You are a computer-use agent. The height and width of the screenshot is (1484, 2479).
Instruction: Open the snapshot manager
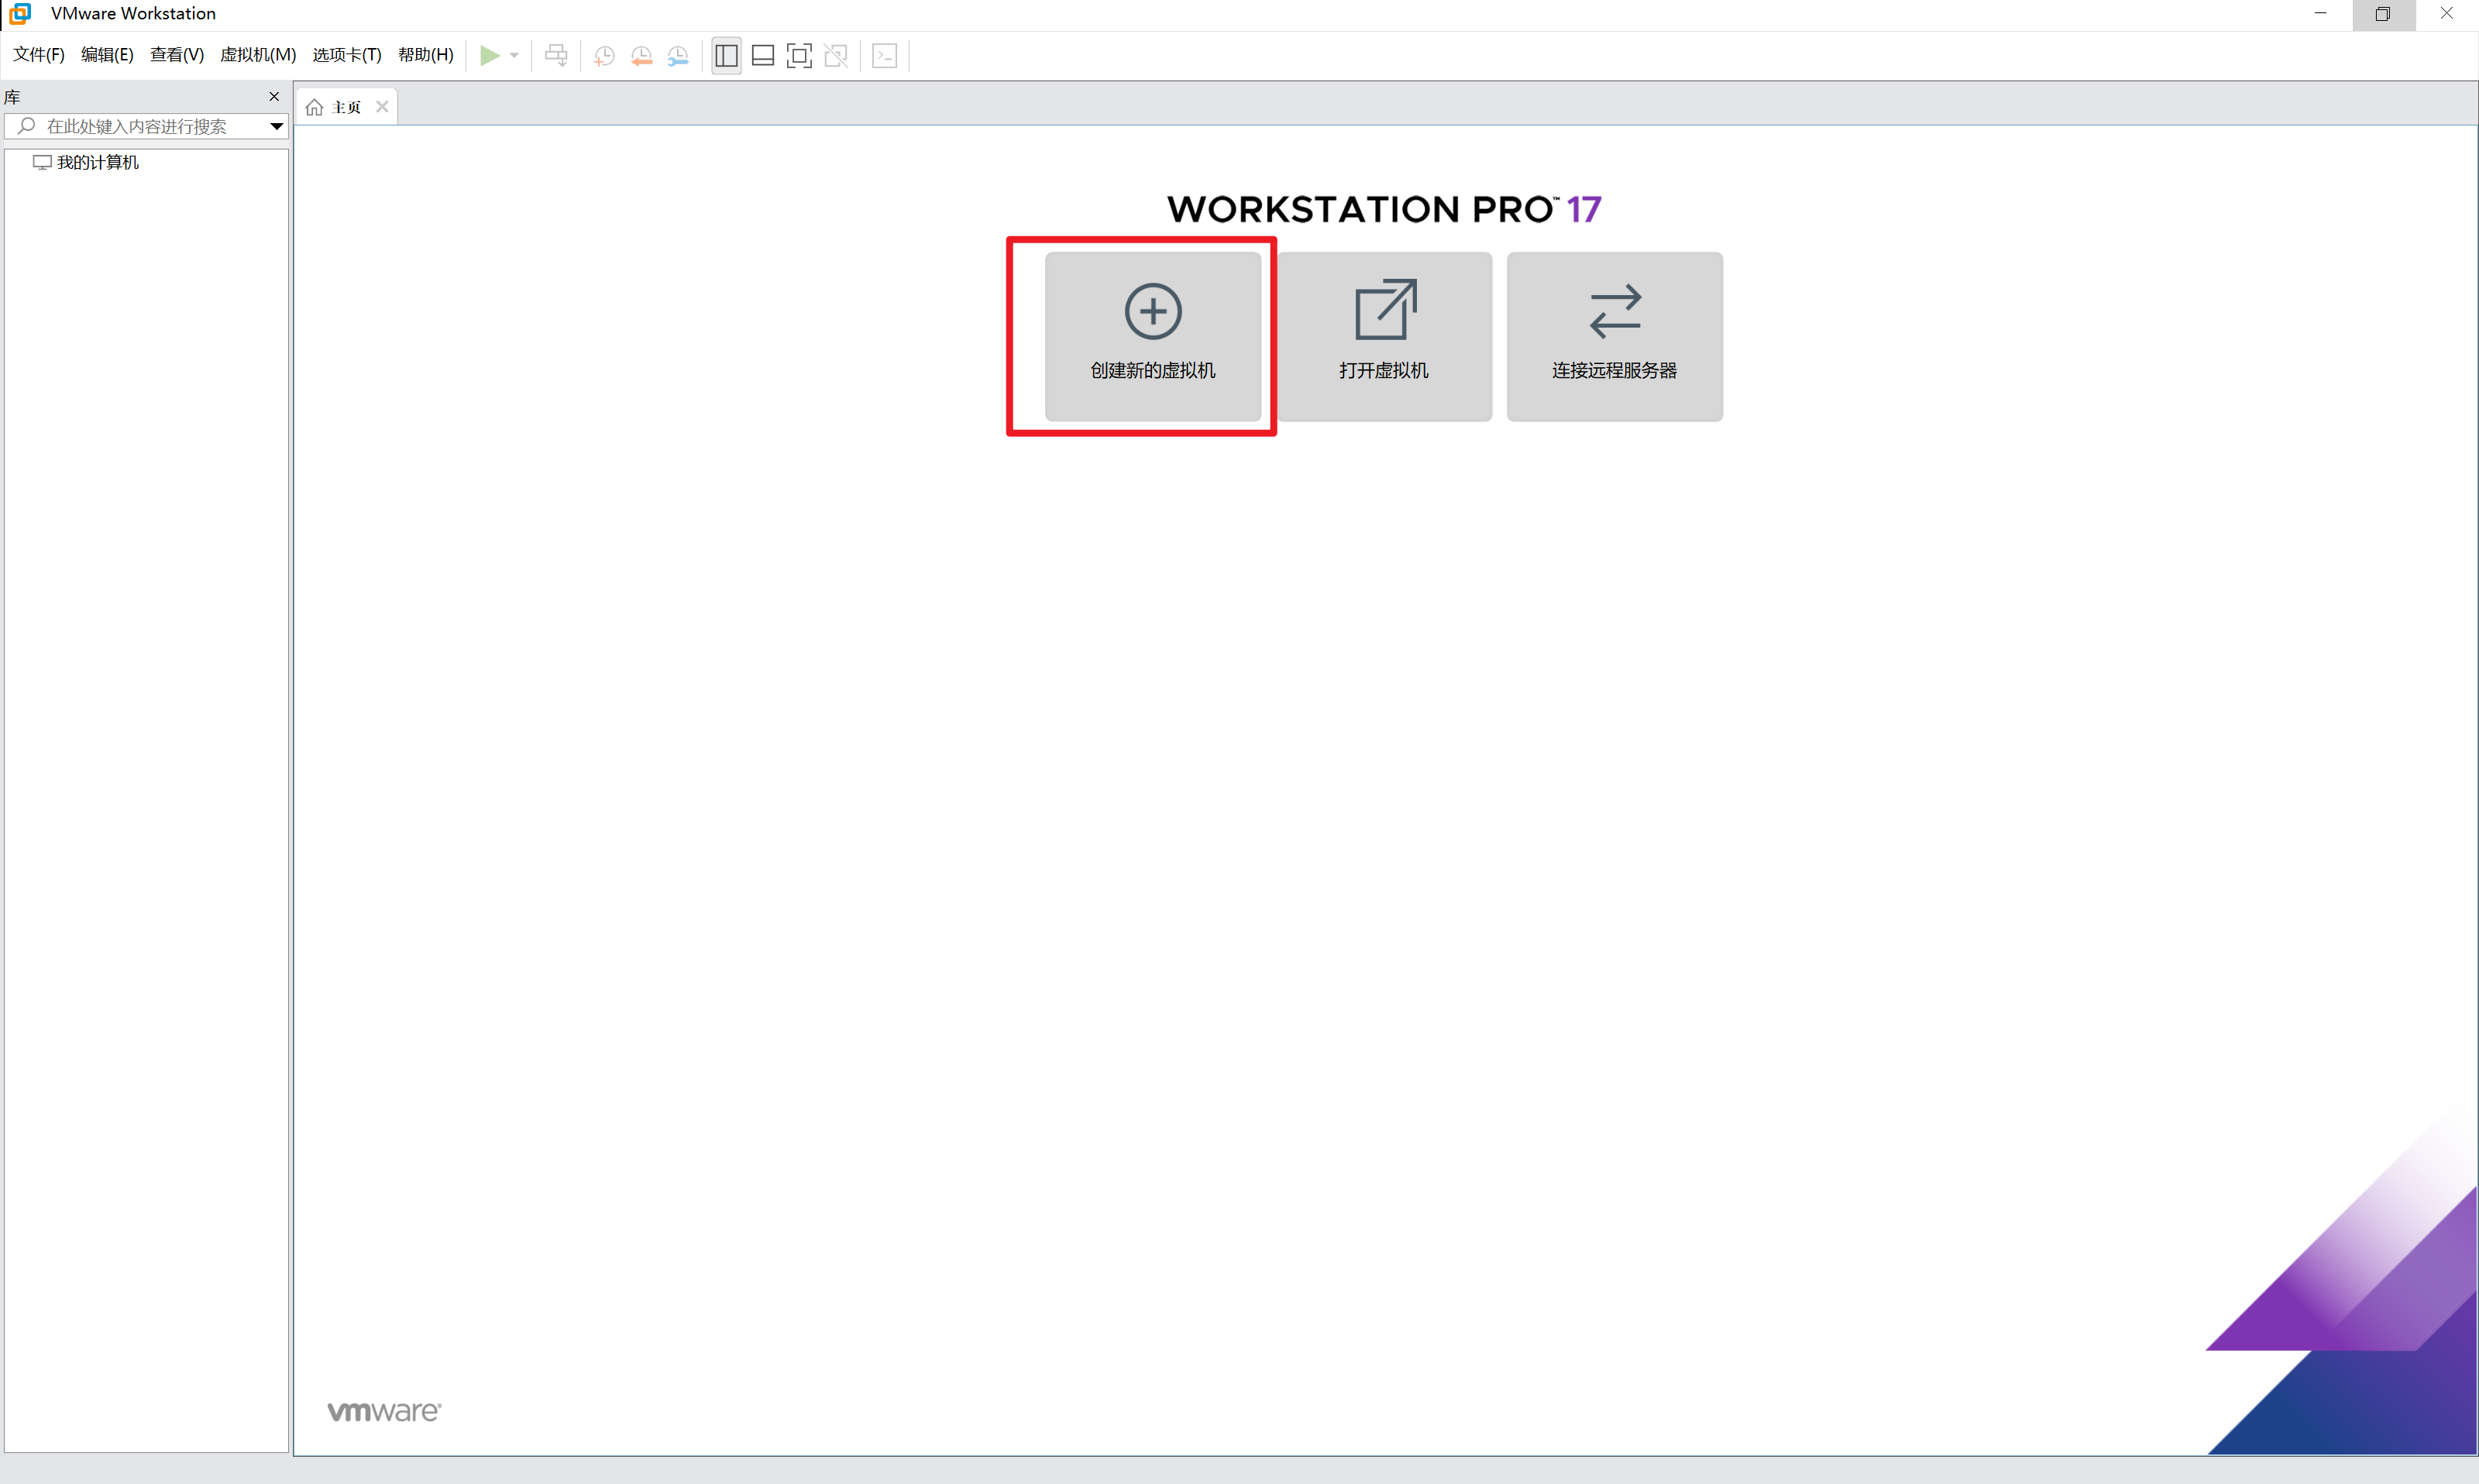[x=679, y=55]
